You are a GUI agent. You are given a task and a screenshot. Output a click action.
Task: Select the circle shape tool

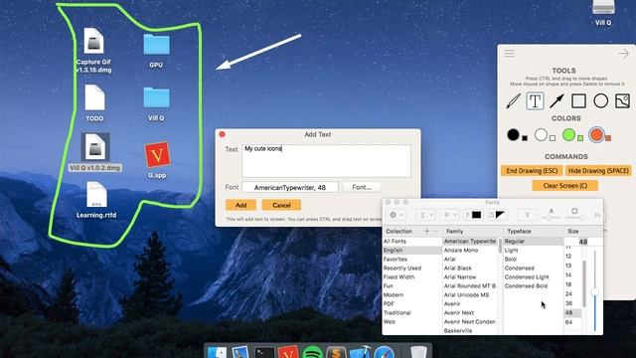[x=600, y=100]
